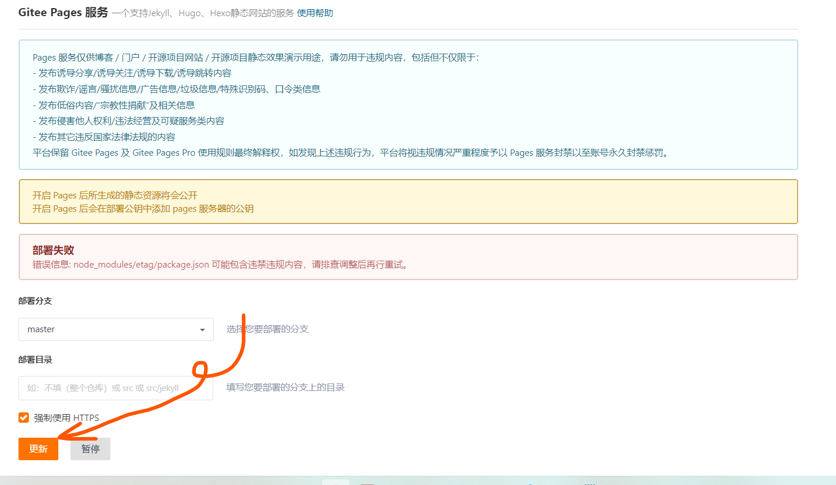Open the deployment branch dropdown
Screen dimensions: 836x485
coord(116,329)
